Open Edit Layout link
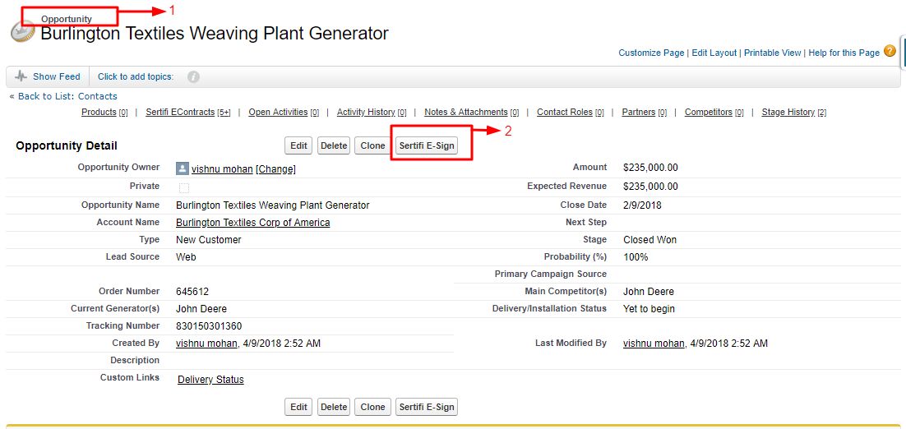The height and width of the screenshot is (429, 906). [x=714, y=53]
